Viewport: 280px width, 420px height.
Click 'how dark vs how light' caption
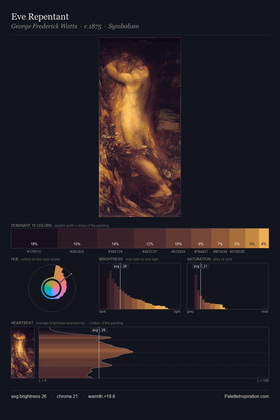click(142, 259)
